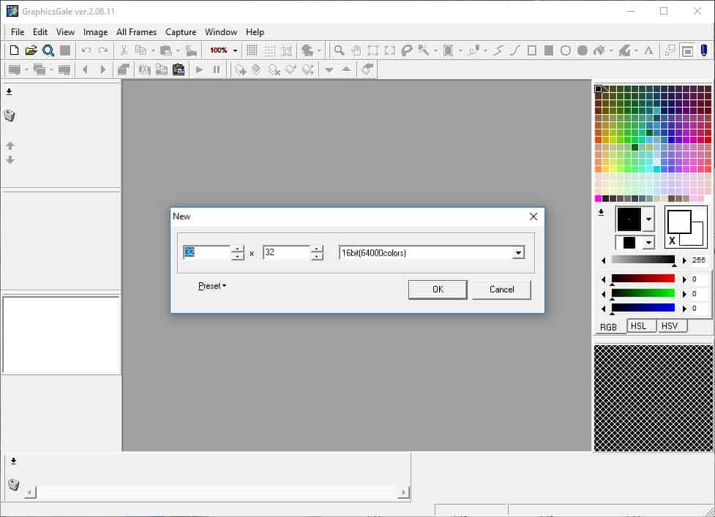This screenshot has height=517, width=715.
Task: Select the filled ellipse tool
Action: pyautogui.click(x=583, y=50)
